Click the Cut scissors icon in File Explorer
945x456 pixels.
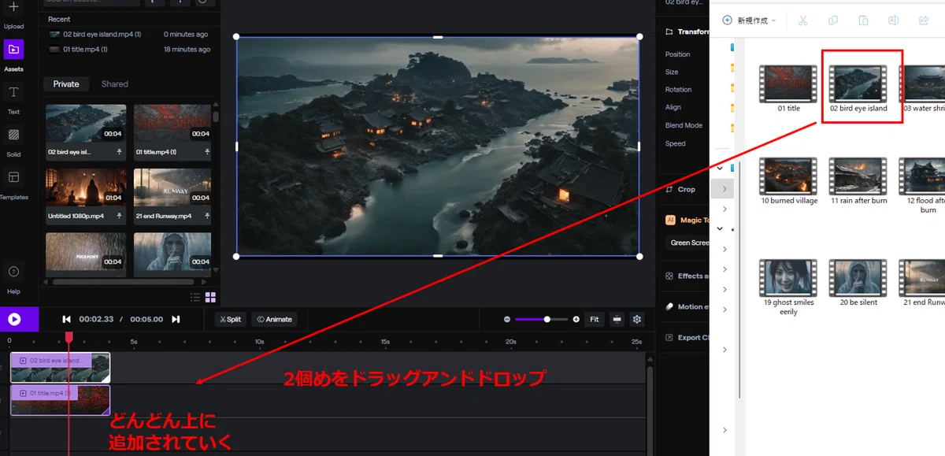tap(802, 20)
